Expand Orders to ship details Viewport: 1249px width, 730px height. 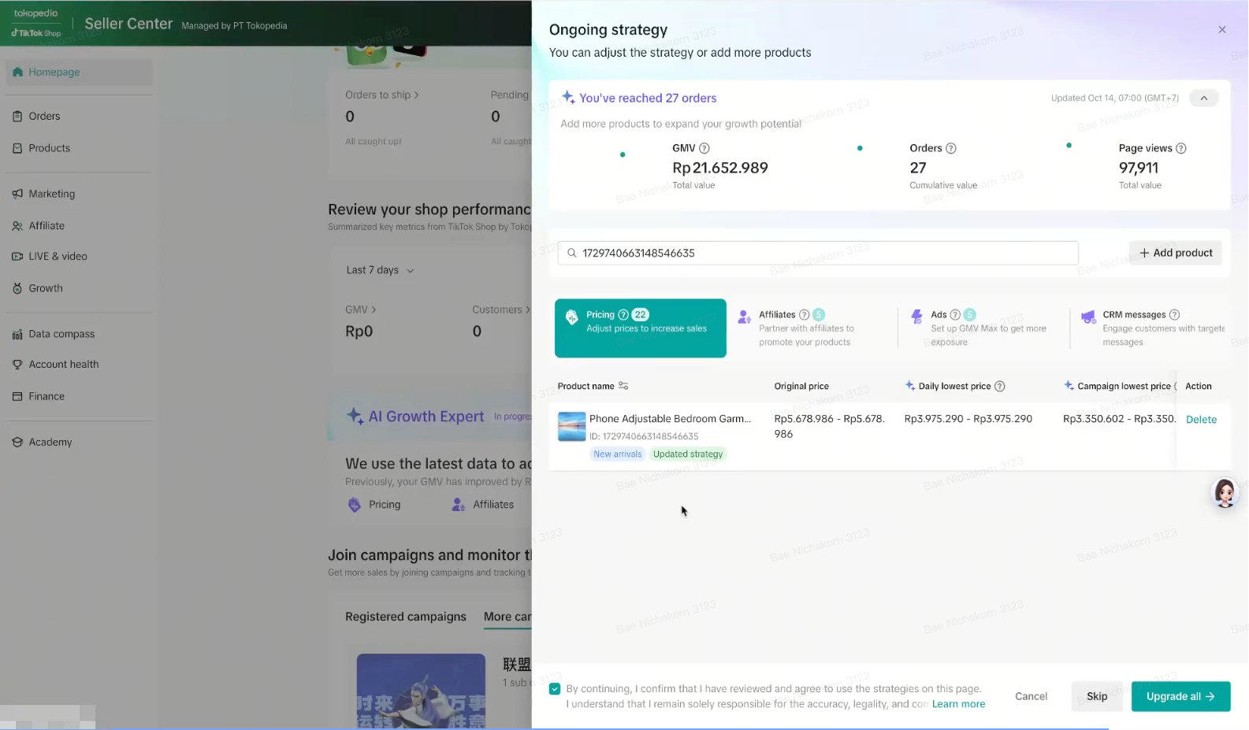point(382,94)
